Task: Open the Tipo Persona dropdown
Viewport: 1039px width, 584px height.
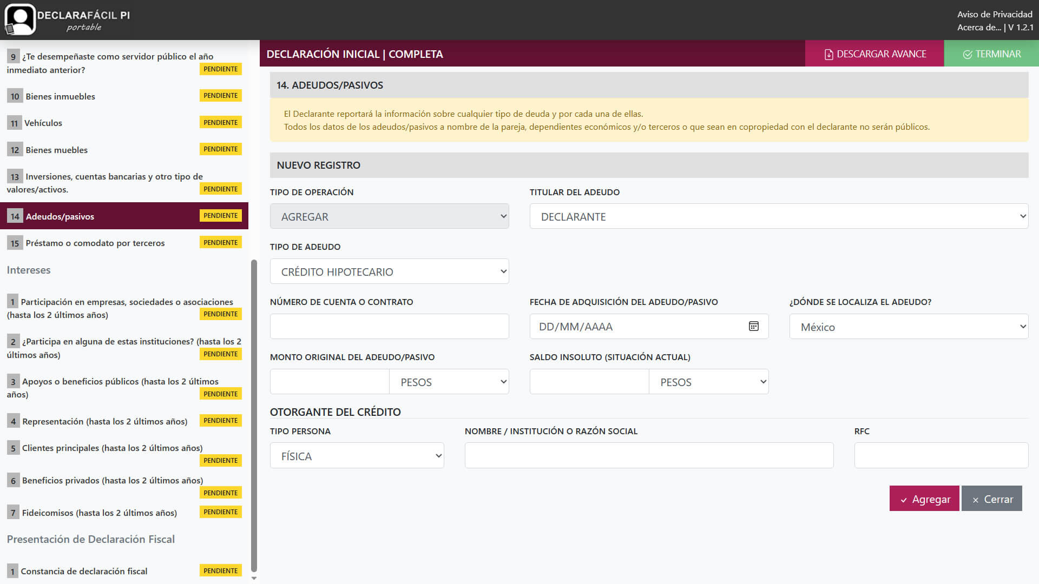Action: (x=357, y=456)
